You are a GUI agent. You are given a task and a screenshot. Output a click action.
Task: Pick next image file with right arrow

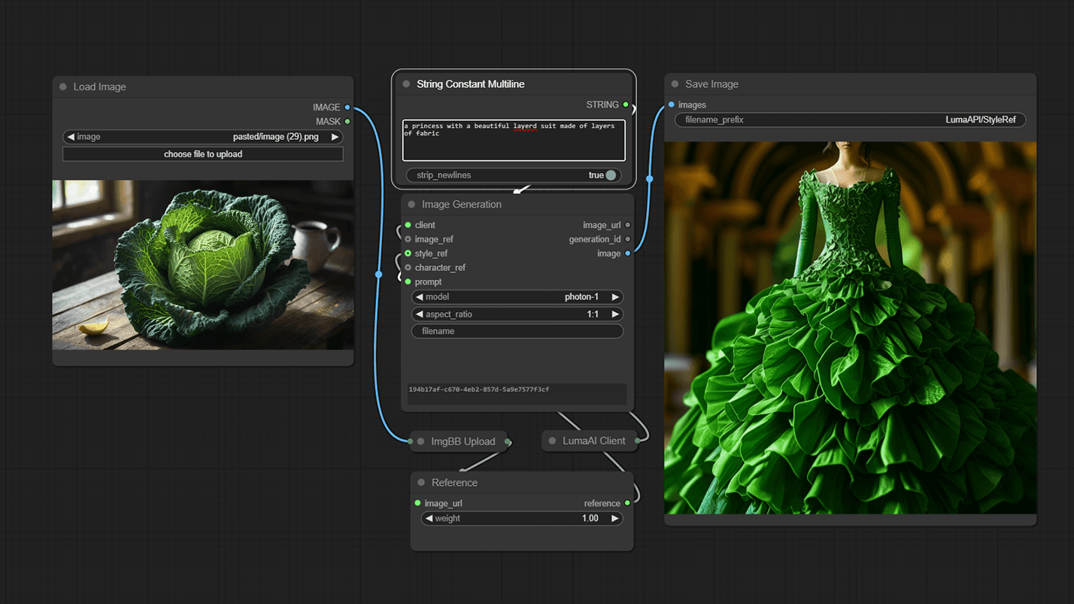point(335,137)
